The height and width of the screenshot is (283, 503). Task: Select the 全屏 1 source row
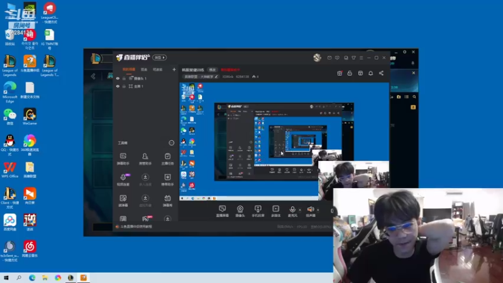pyautogui.click(x=146, y=86)
